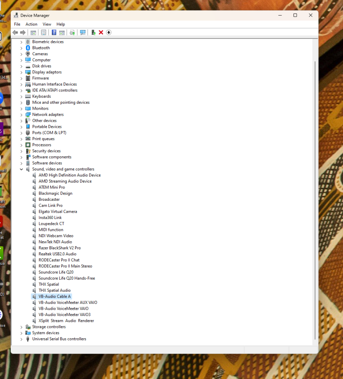Image resolution: width=343 pixels, height=379 pixels.
Task: Select the Soundcore Life Q20 Hands-Free device
Action: point(67,278)
